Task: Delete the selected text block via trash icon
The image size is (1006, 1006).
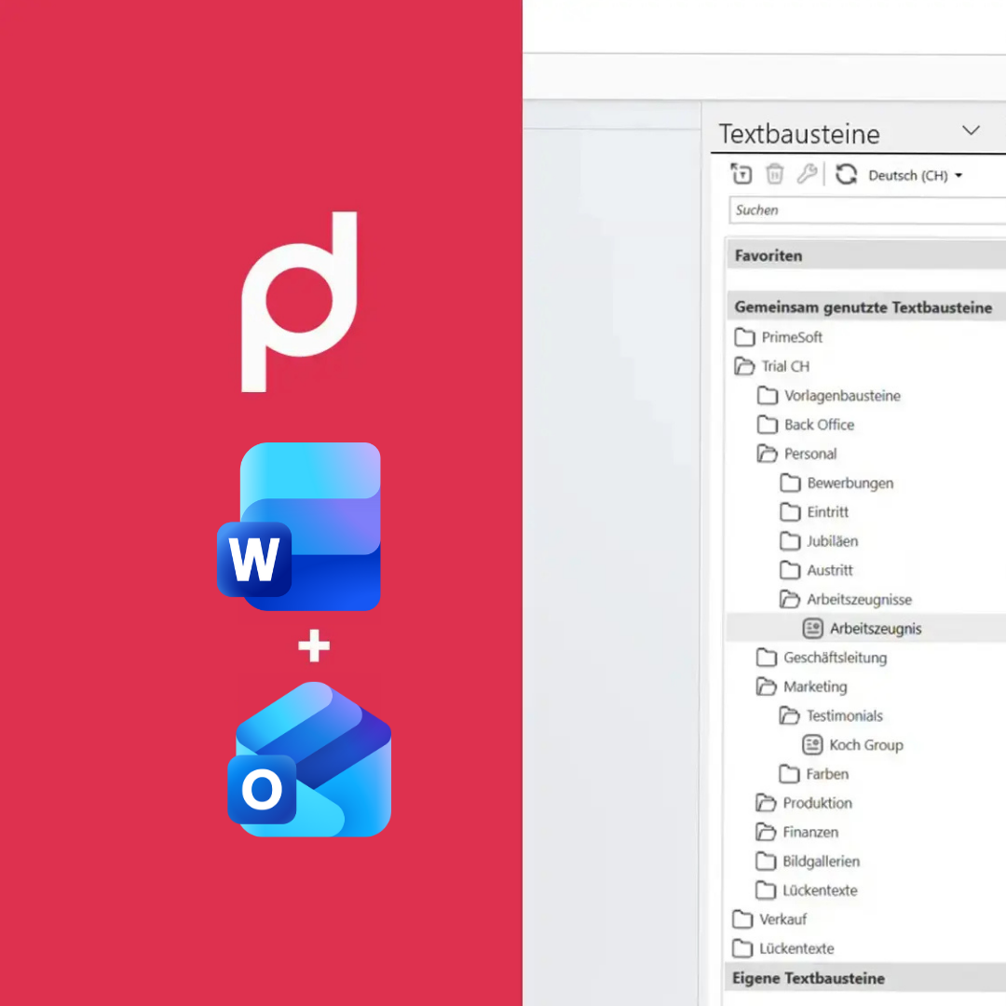Action: pyautogui.click(x=774, y=174)
